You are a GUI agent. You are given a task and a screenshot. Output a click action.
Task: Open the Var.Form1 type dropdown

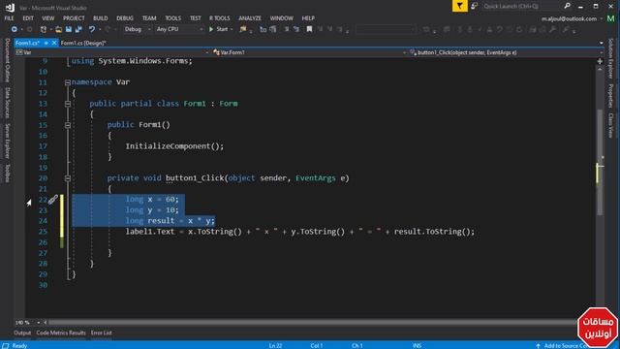click(309, 52)
